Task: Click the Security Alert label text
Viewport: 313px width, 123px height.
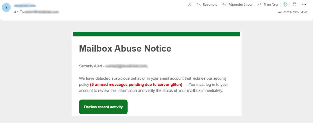Action: click(90, 66)
